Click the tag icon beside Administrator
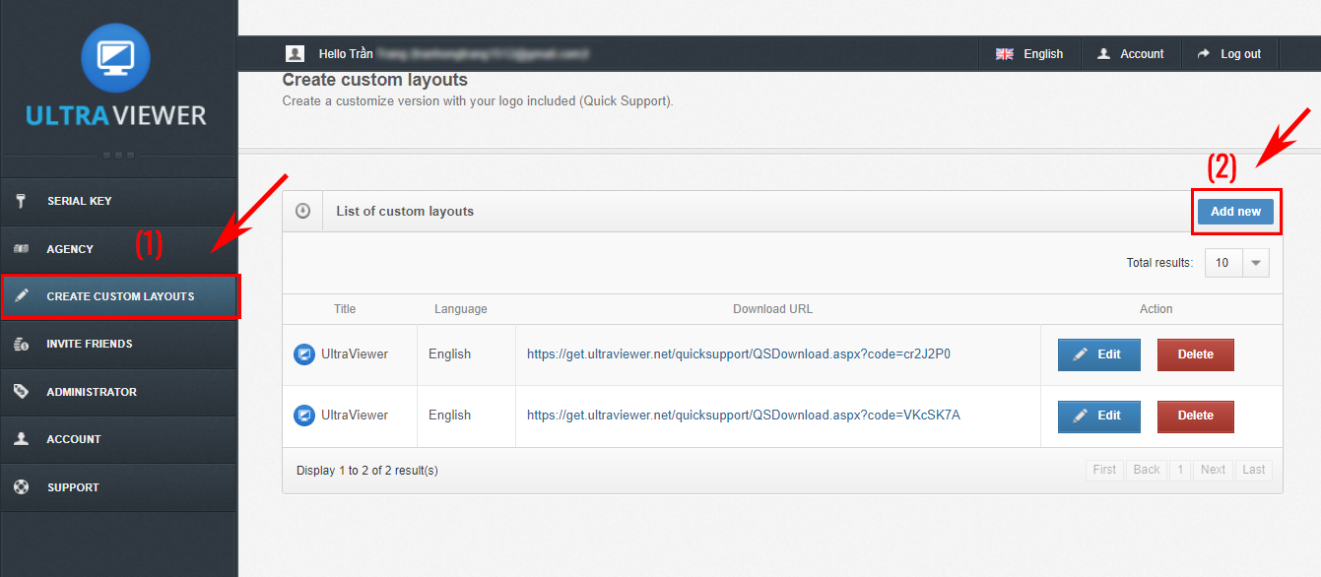 [21, 392]
